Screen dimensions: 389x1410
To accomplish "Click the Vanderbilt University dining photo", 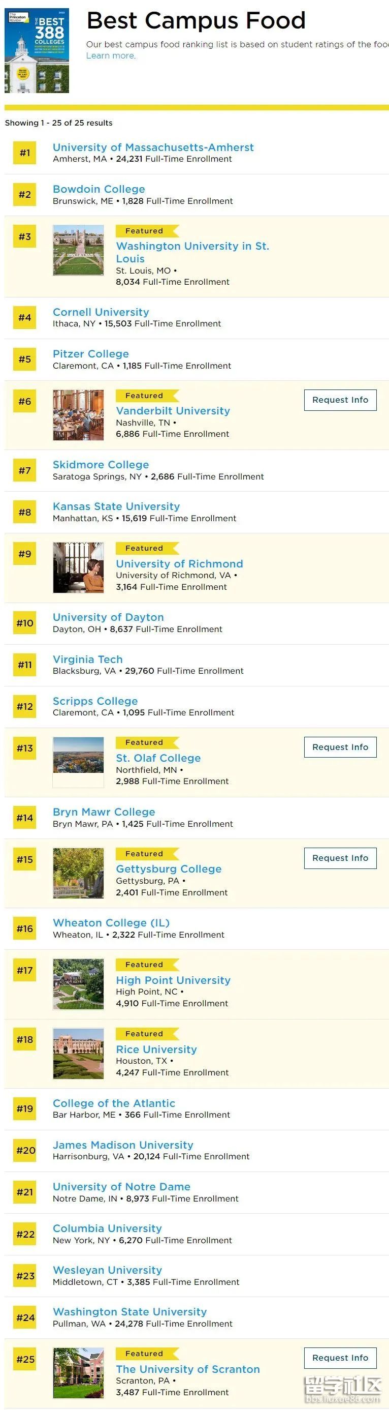I will click(78, 415).
